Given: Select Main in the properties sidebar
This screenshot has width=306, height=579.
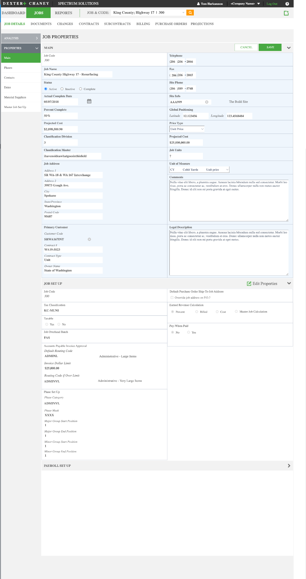Looking at the screenshot, I should [21, 58].
